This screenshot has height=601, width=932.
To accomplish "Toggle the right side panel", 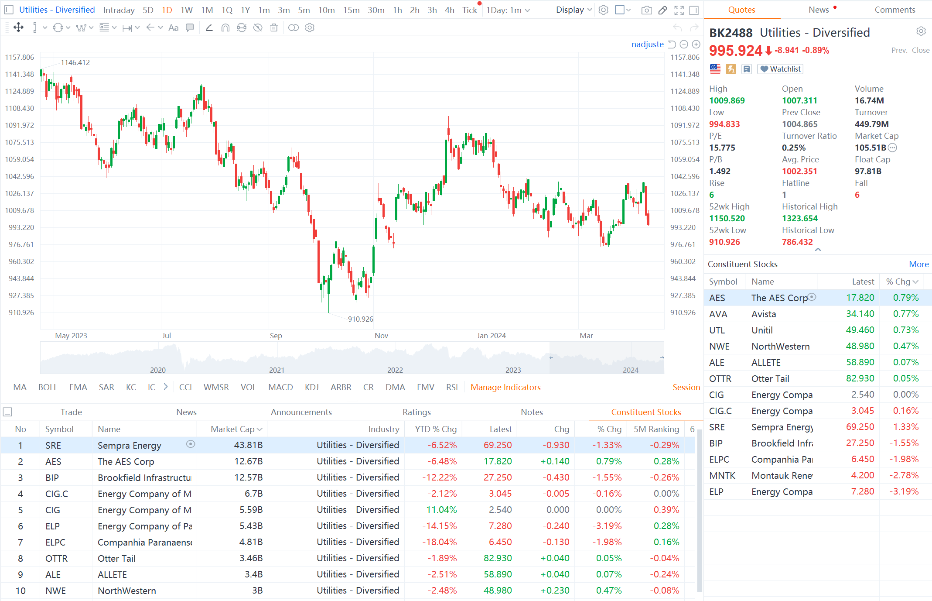I will click(x=694, y=10).
